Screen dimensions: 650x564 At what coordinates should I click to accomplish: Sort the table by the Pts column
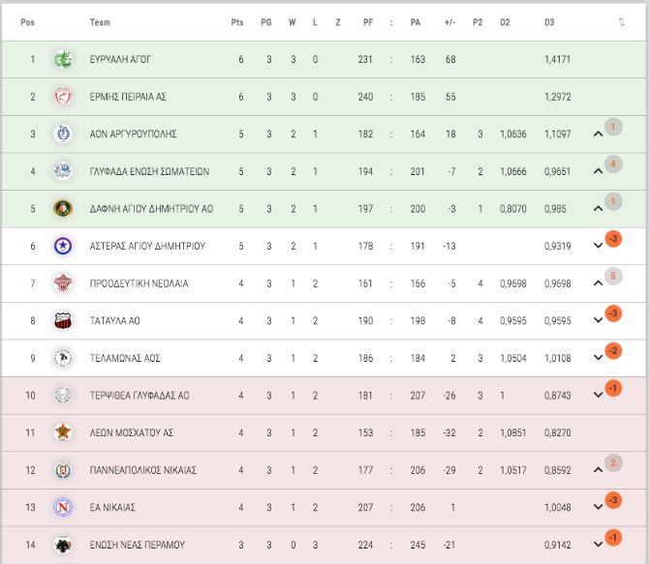(237, 22)
